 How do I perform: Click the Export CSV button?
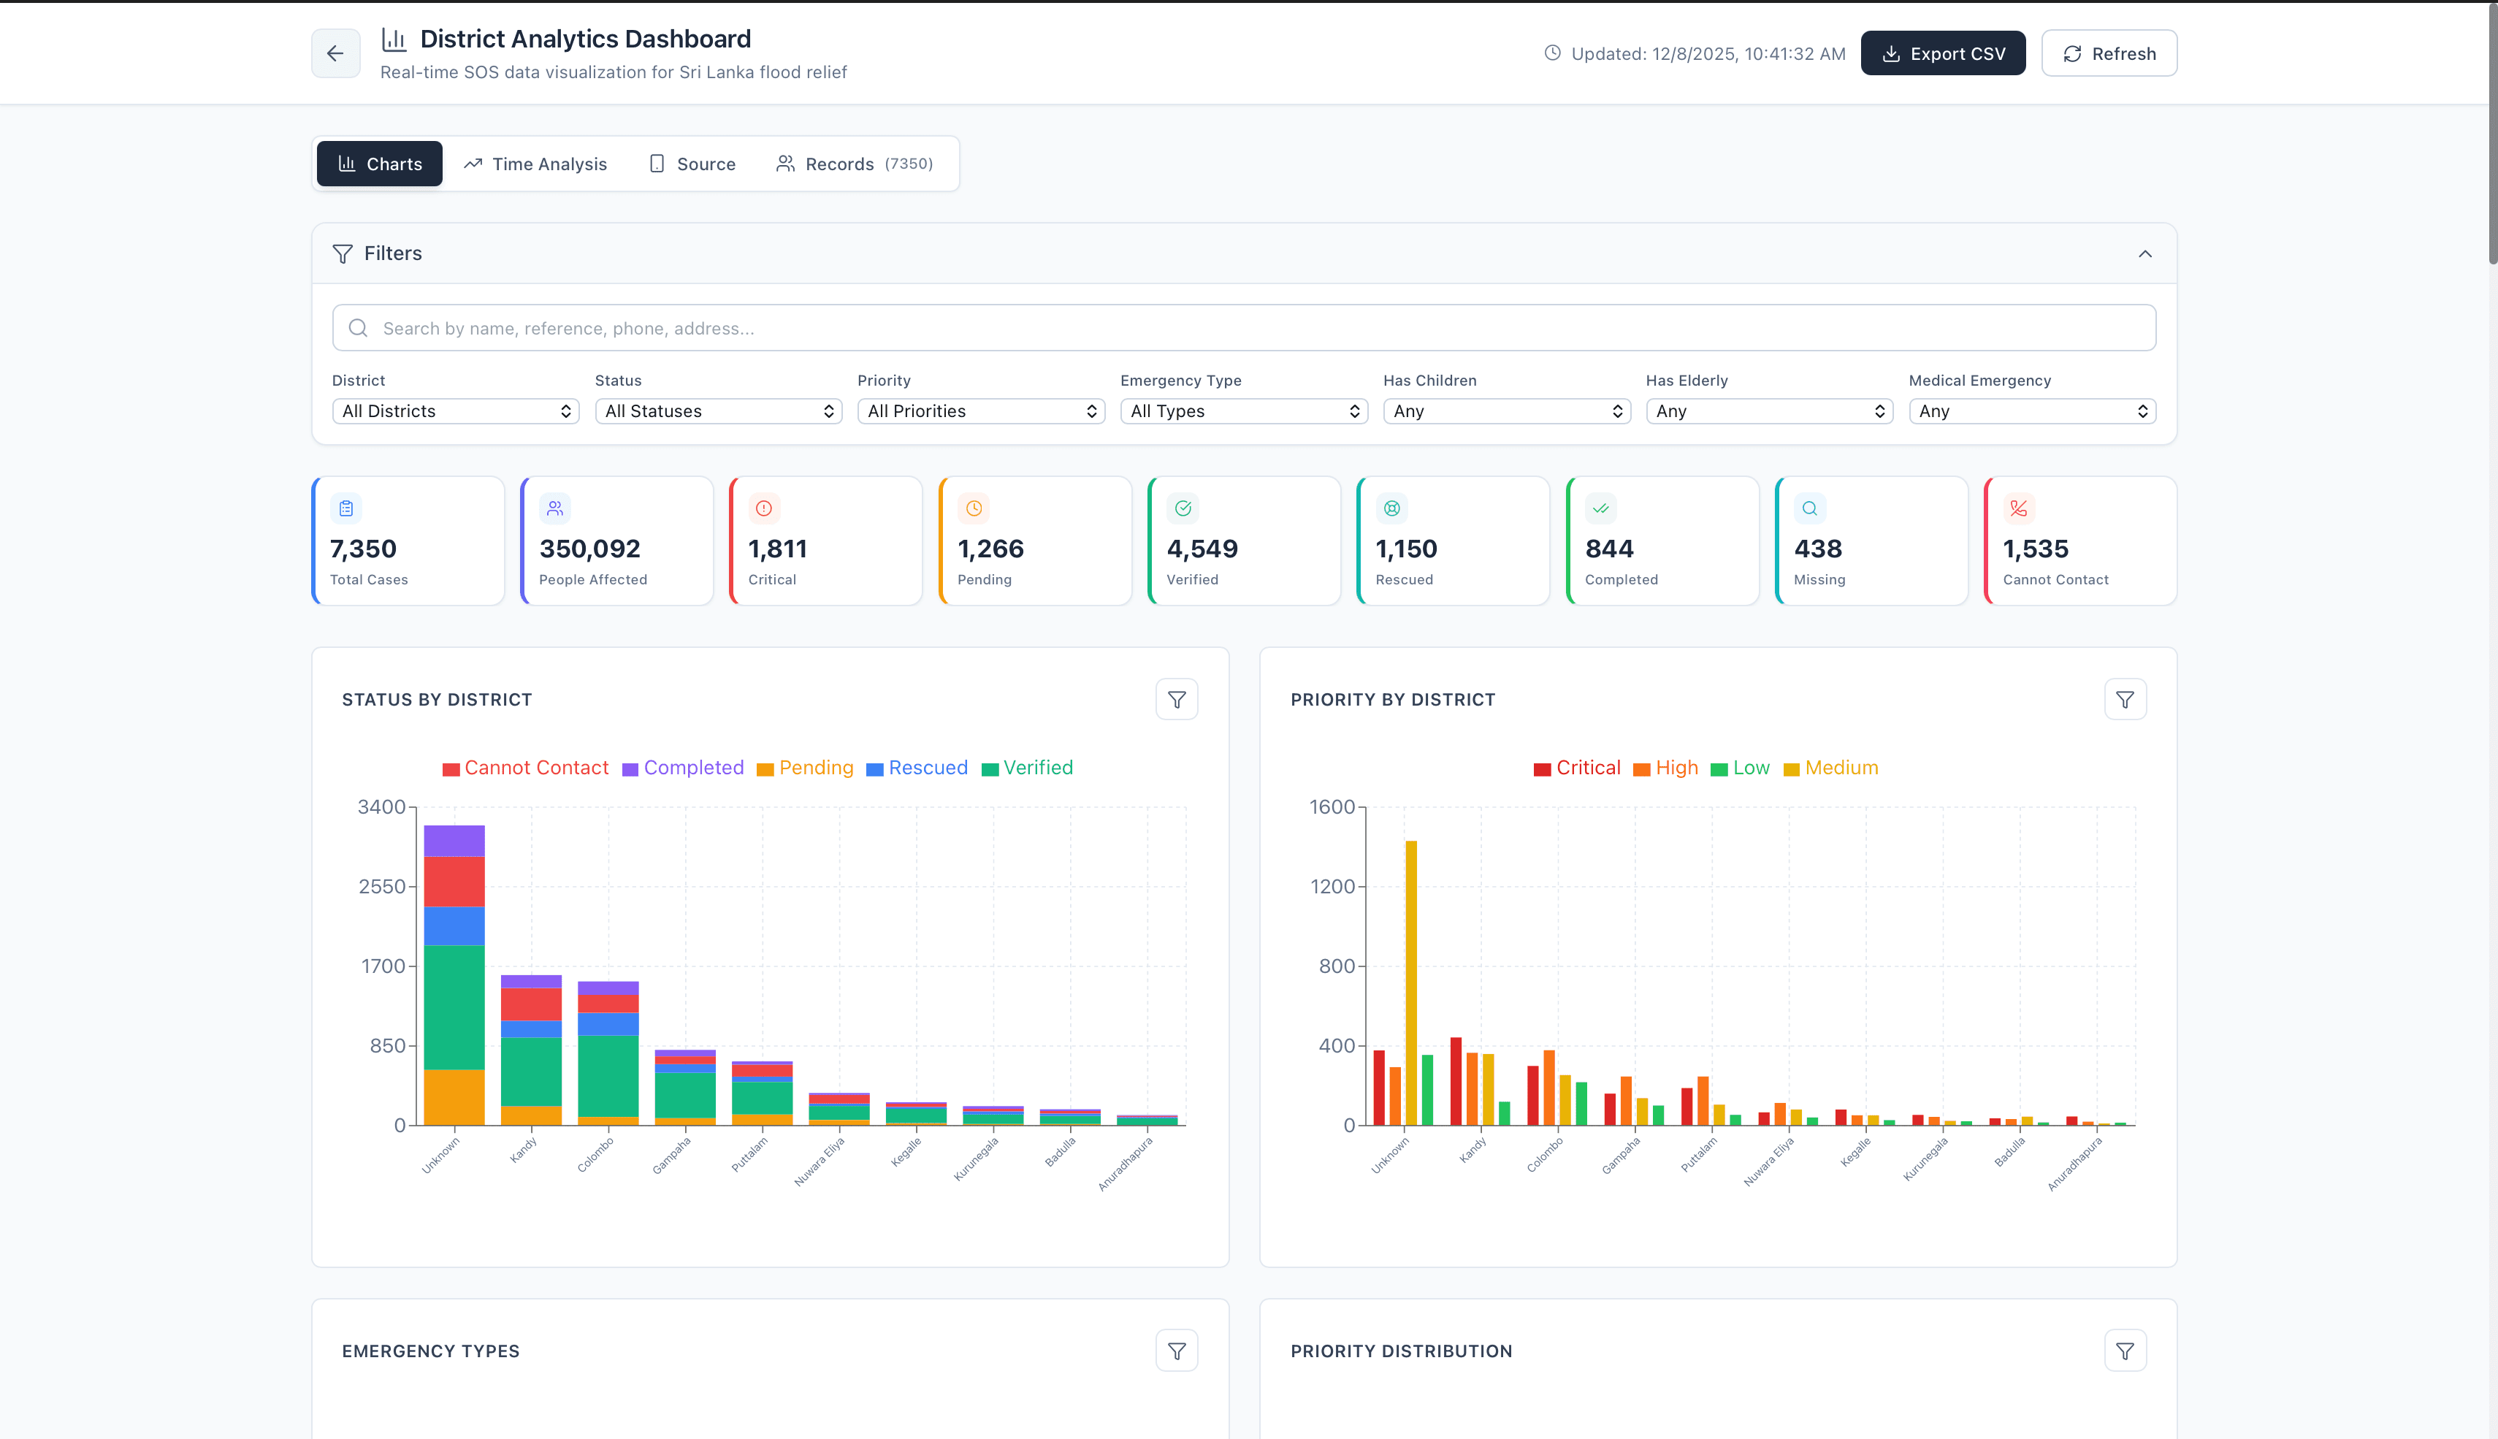(1941, 53)
